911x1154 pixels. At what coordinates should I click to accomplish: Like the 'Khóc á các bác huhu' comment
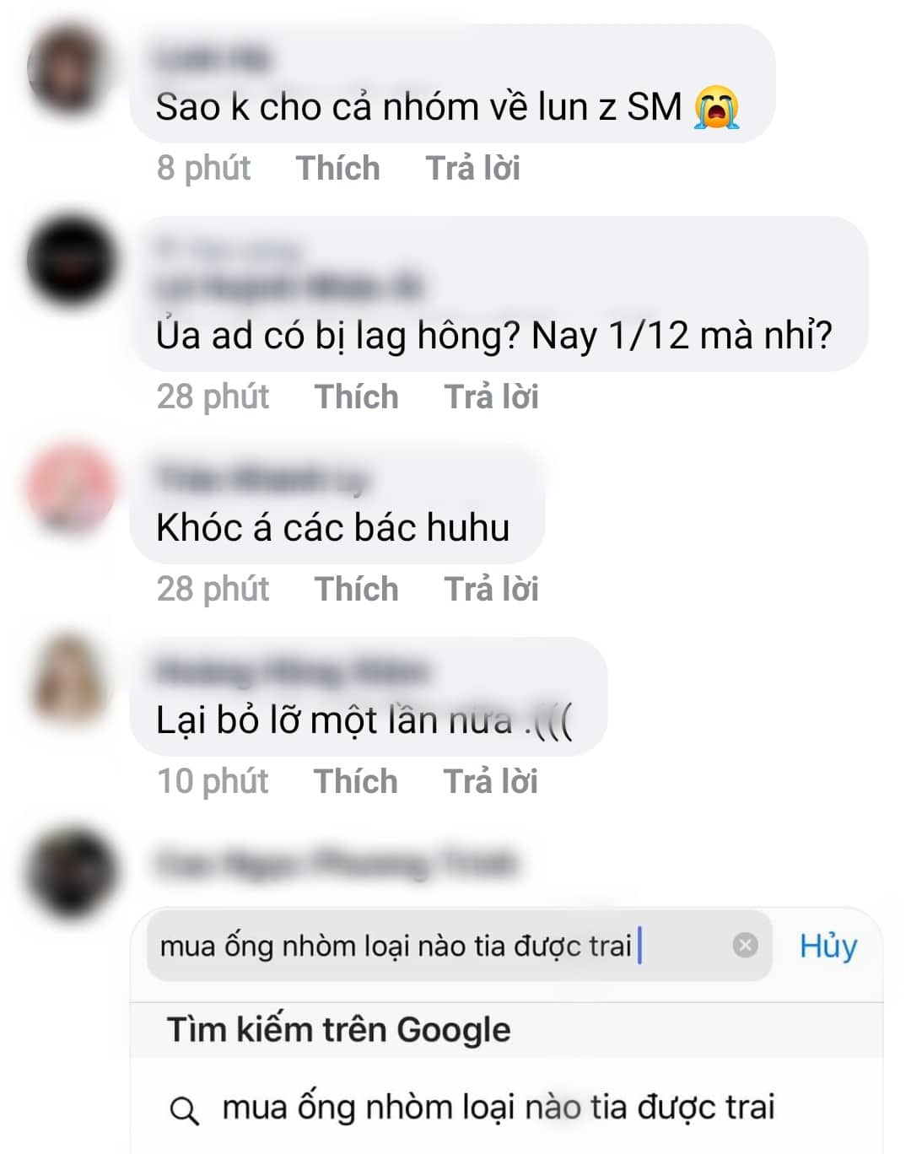[x=356, y=589]
